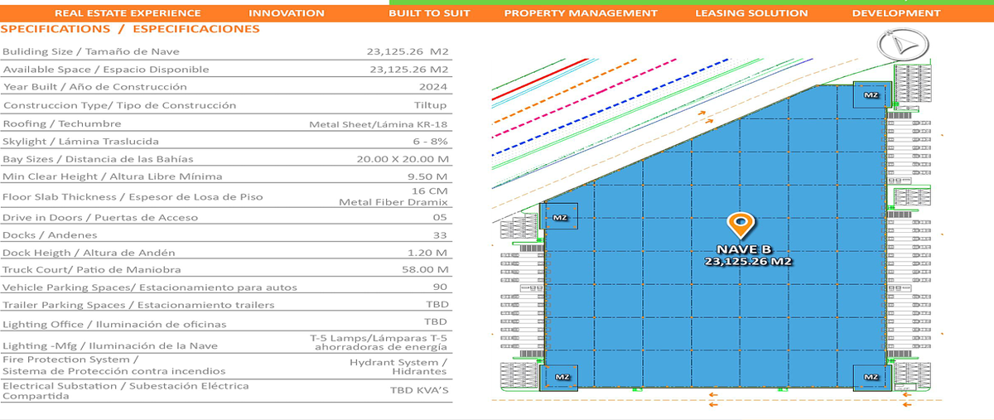The height and width of the screenshot is (420, 994).
Task: Click the north arrow compass icon
Action: tap(901, 44)
